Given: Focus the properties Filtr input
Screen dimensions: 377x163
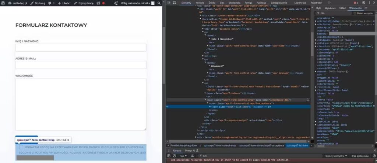Looking at the screenshot, I should [x=334, y=14].
